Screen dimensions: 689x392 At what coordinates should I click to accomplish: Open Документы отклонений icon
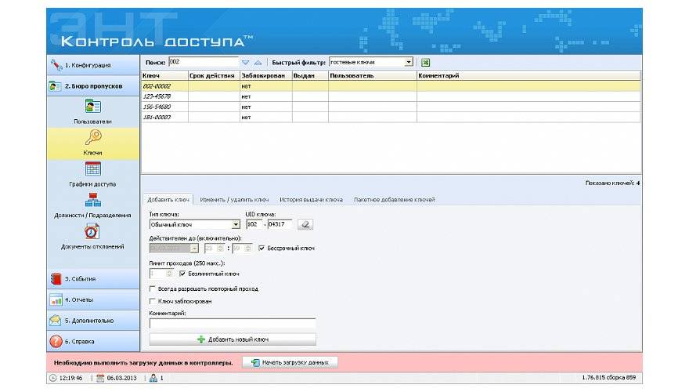[93, 232]
